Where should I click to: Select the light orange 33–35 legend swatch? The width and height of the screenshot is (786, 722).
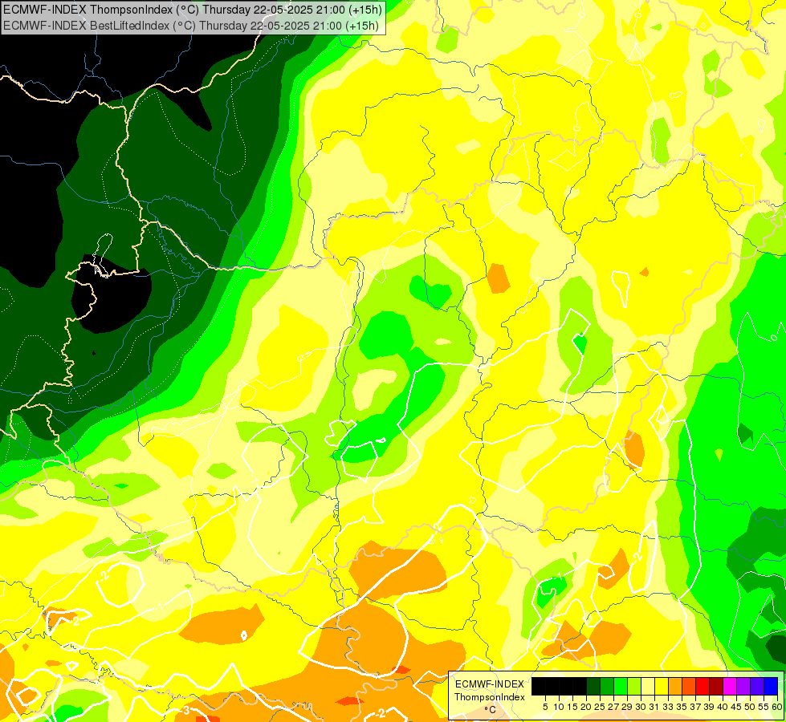(674, 687)
